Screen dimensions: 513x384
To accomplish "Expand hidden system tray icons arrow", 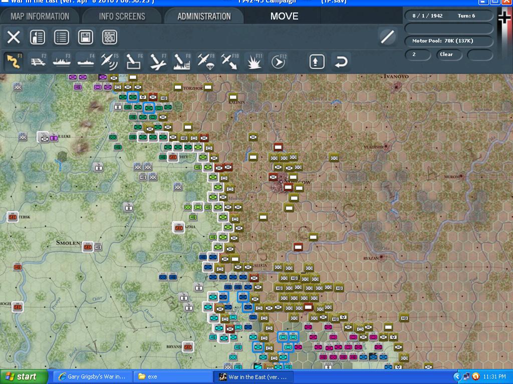I will (x=457, y=377).
